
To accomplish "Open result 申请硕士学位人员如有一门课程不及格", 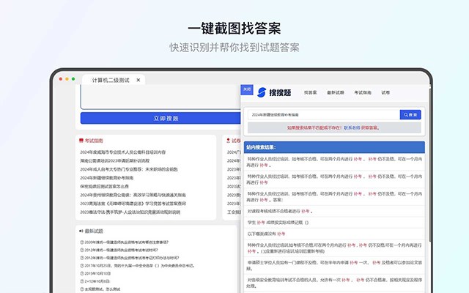I will pos(334,265).
